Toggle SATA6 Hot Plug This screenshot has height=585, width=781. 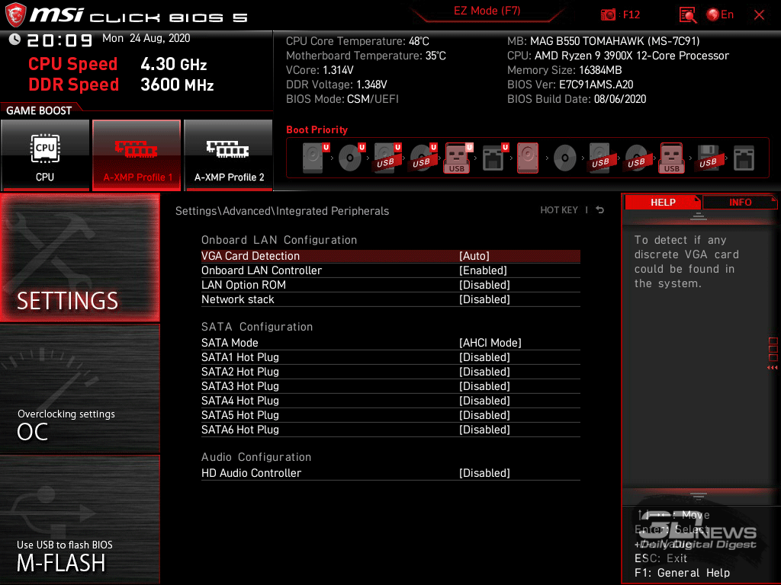click(x=390, y=430)
